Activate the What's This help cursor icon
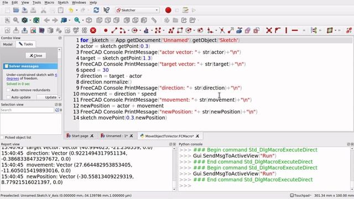This screenshot has height=199, width=354. point(106,10)
